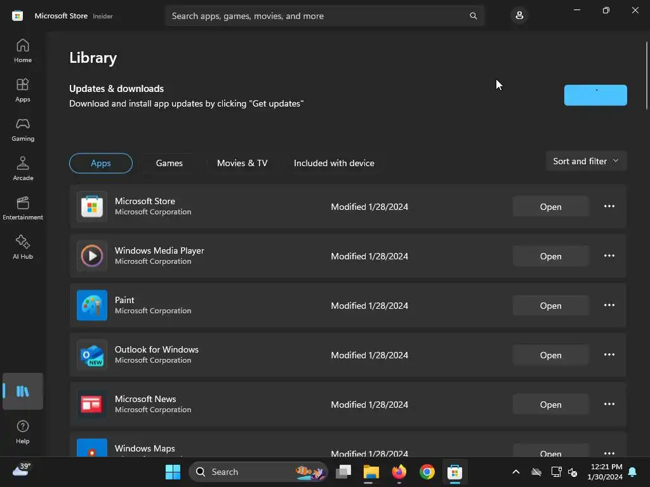Viewport: 650px width, 487px height.
Task: Click the taskbar Search box
Action: [x=258, y=472]
